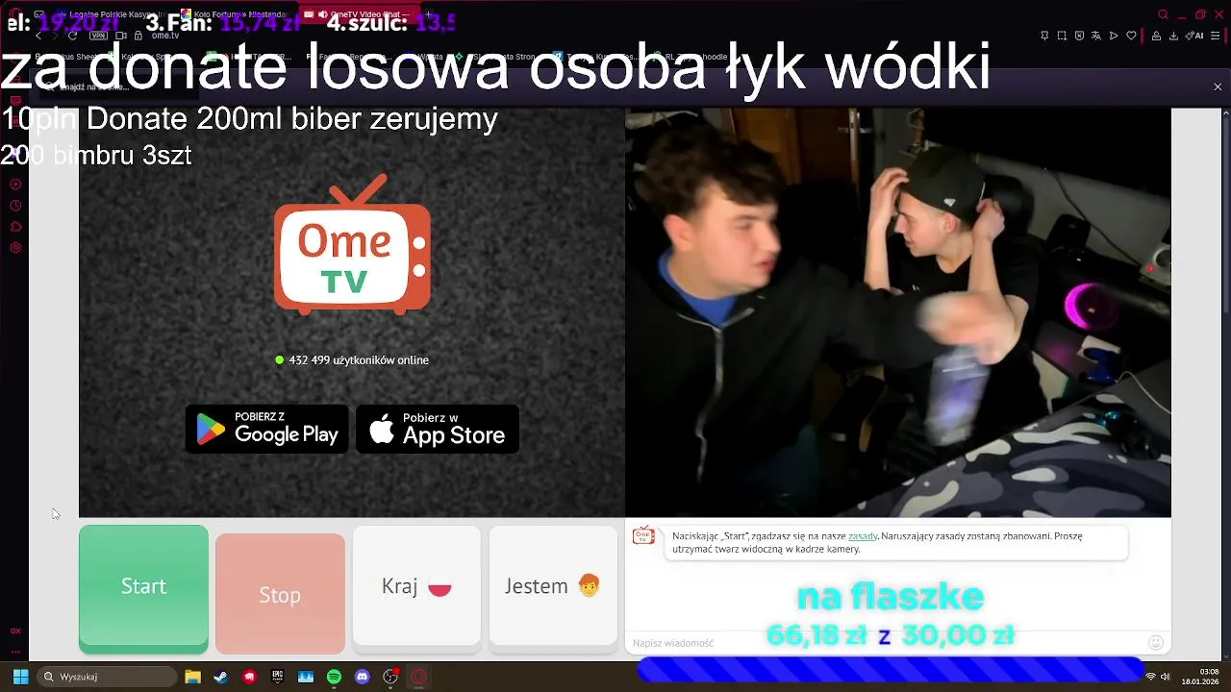Click the red Stop button
This screenshot has height=692, width=1231.
point(280,595)
